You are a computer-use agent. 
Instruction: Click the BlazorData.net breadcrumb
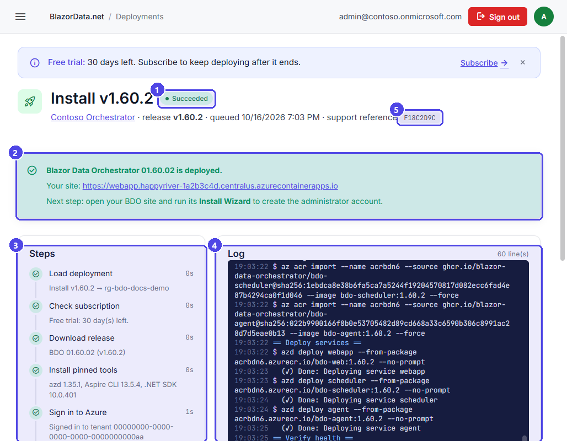(77, 17)
